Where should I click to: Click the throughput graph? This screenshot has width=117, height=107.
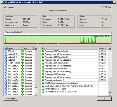(58, 39)
